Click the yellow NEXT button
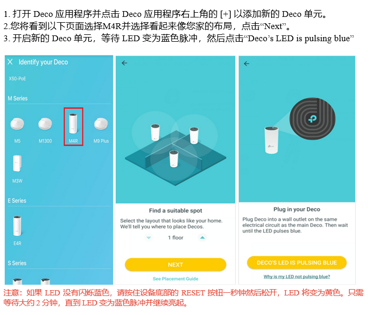 pos(175,265)
